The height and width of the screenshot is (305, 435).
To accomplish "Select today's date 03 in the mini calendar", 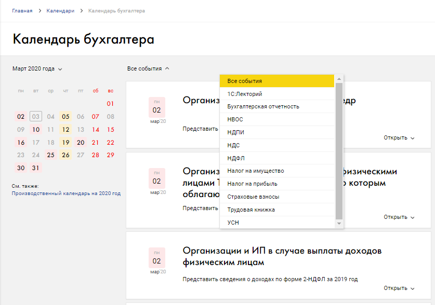I will pyautogui.click(x=35, y=117).
